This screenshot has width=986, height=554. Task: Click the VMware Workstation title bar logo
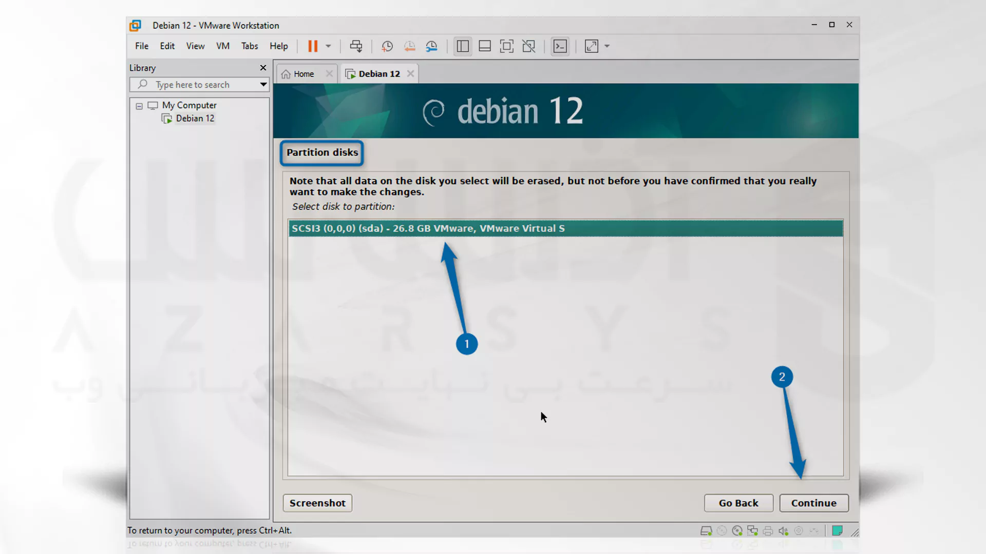tap(135, 26)
